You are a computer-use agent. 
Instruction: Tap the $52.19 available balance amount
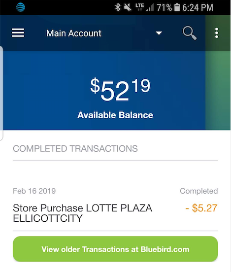(x=120, y=90)
